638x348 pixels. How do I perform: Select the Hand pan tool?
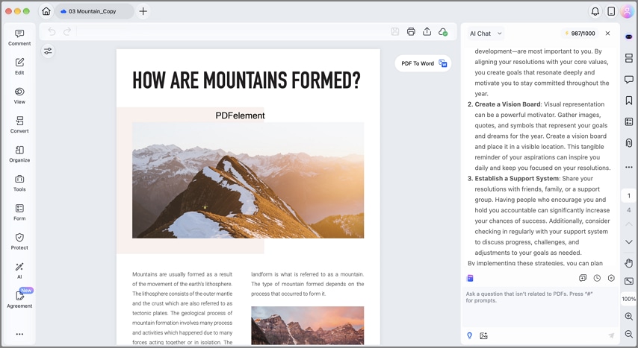628,263
